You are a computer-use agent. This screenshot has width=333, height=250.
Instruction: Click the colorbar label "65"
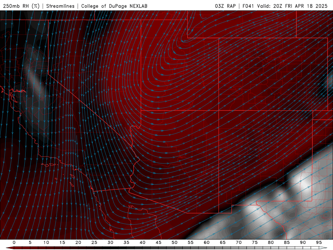[223, 242]
